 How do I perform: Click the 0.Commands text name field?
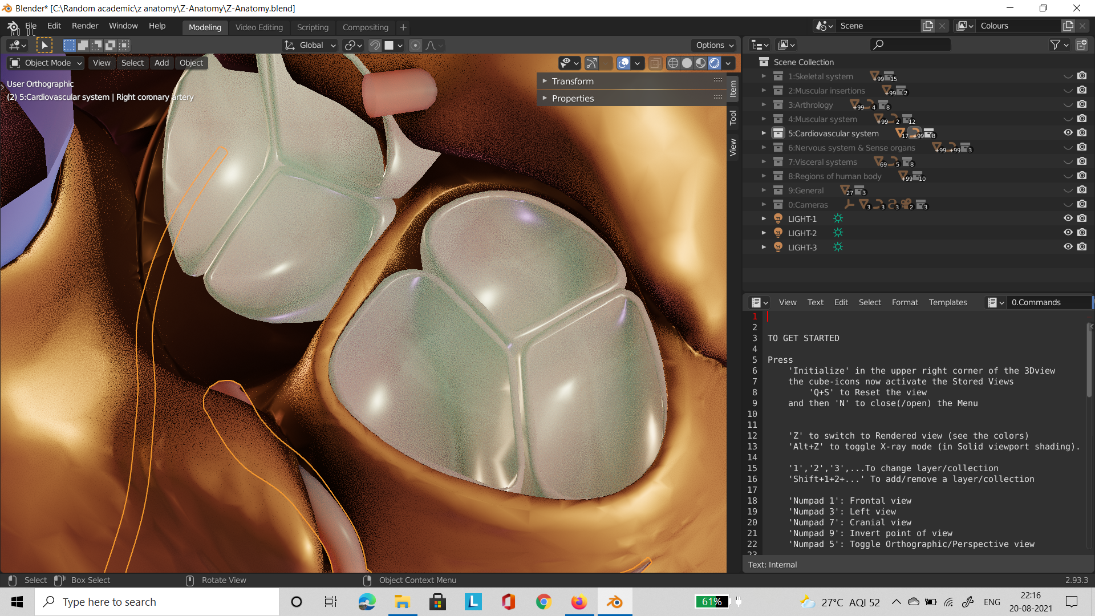[1049, 302]
